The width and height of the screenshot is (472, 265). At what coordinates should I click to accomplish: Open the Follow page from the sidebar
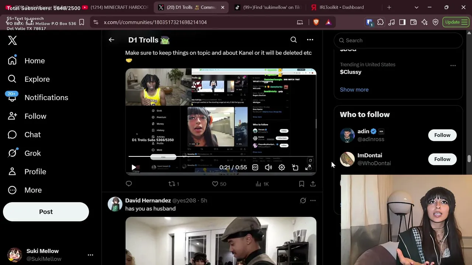click(27, 116)
